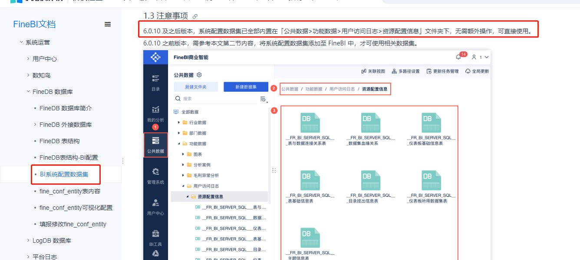Open the fine_conf_entity可视化配置 page

[x=76, y=208]
